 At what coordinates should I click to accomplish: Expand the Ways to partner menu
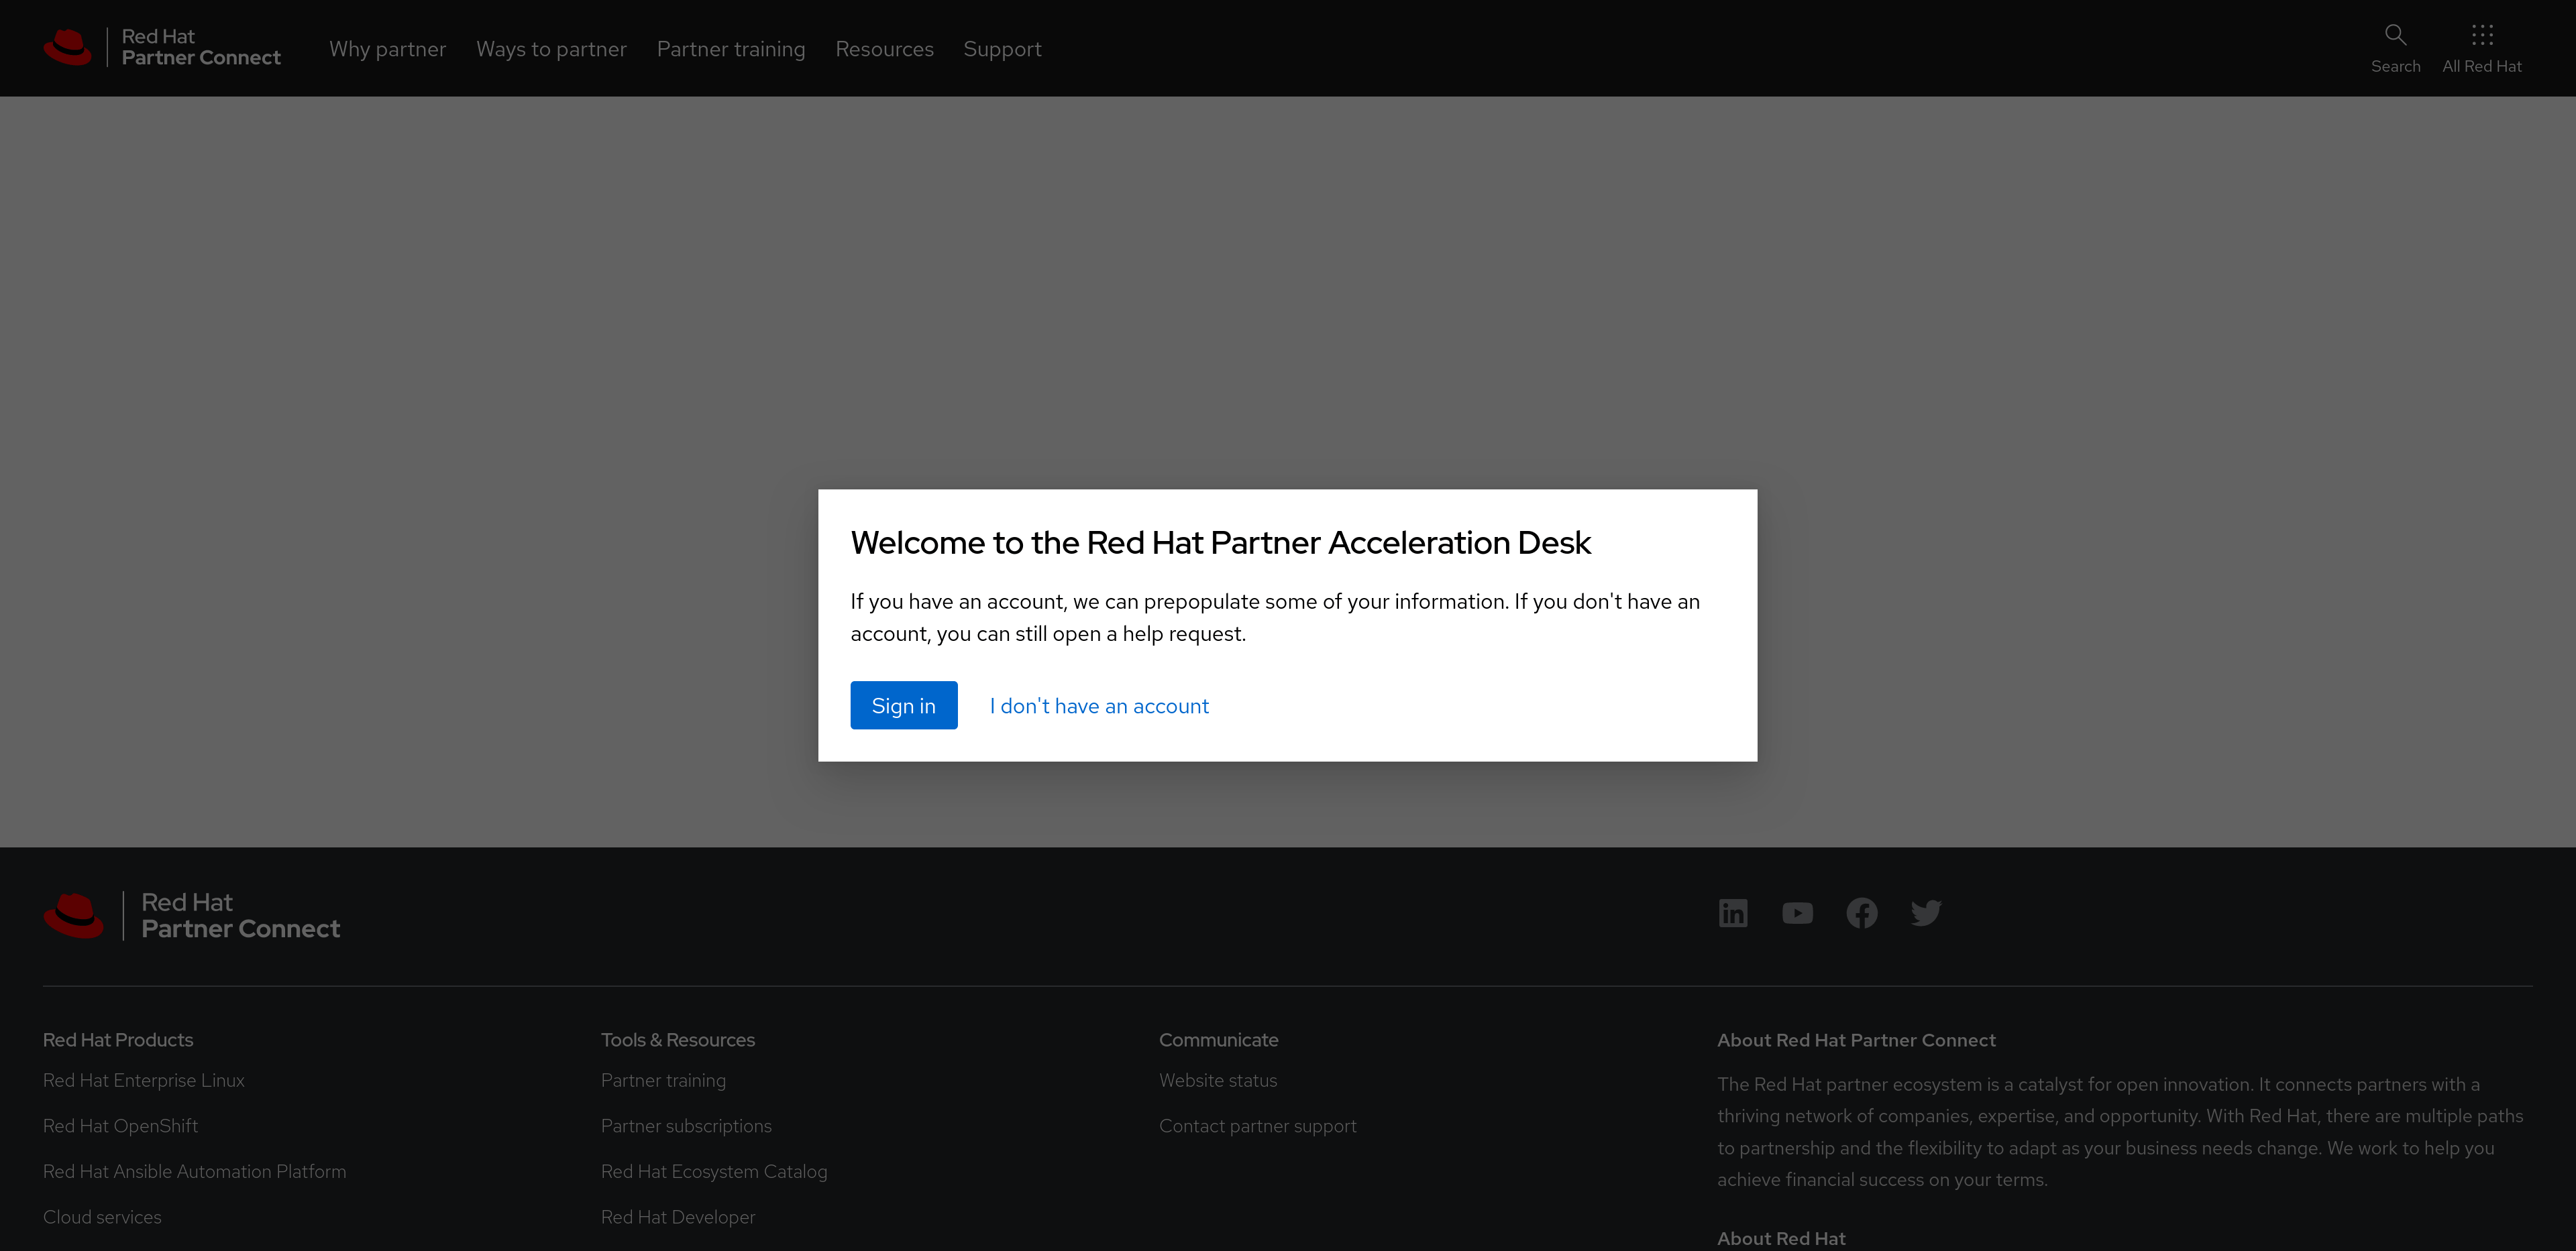(551, 49)
